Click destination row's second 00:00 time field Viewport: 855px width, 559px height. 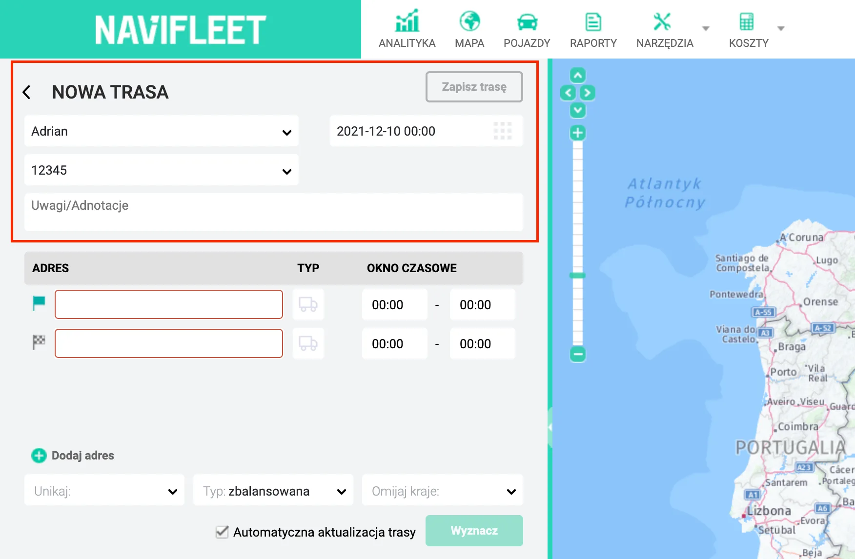click(483, 343)
